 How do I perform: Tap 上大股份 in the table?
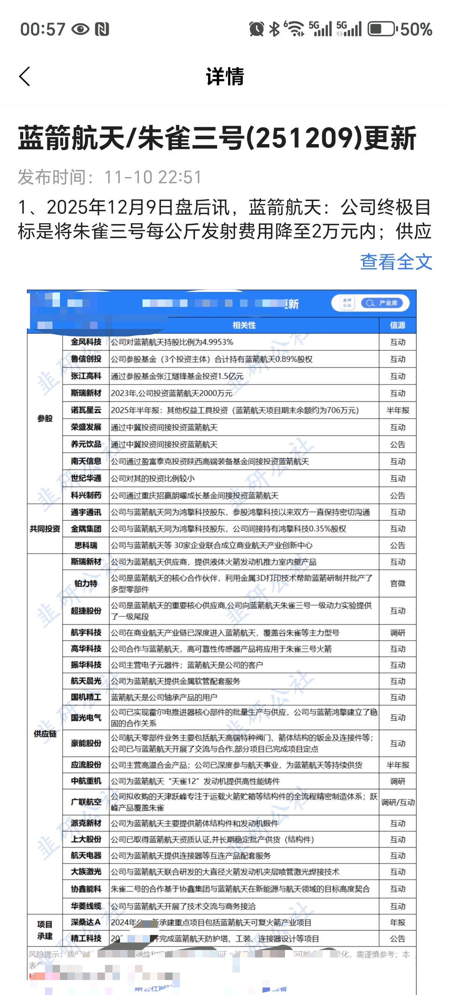click(x=86, y=839)
